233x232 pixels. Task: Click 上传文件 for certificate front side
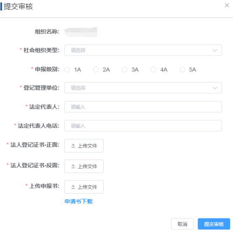pos(84,146)
